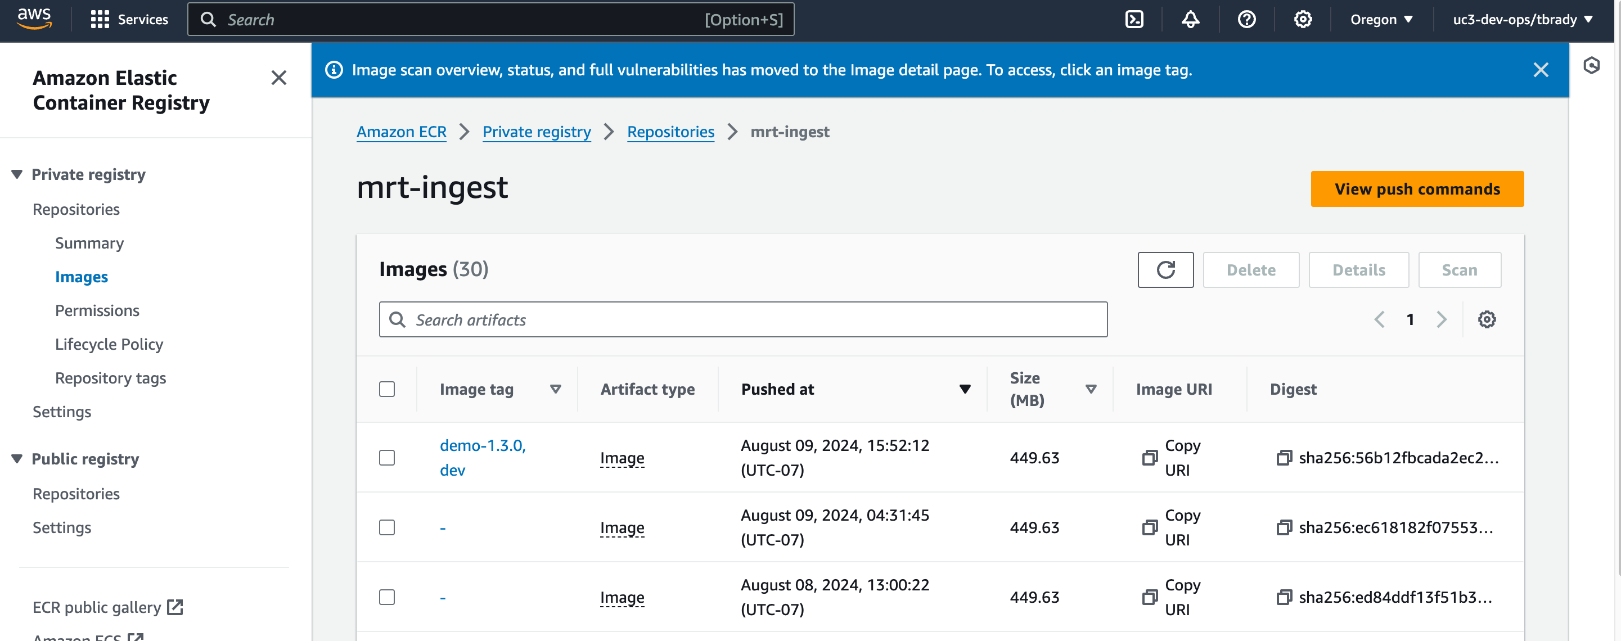Open the notifications bell
Image resolution: width=1621 pixels, height=641 pixels.
click(1190, 20)
